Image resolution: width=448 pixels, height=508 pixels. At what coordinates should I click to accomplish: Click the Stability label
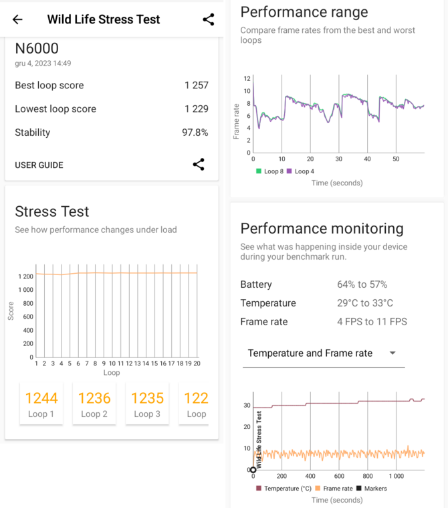point(32,133)
